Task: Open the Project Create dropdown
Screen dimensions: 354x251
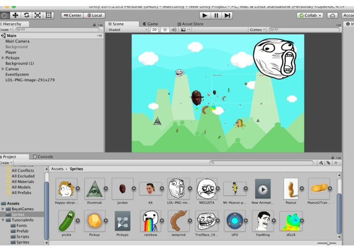Action: (6, 163)
